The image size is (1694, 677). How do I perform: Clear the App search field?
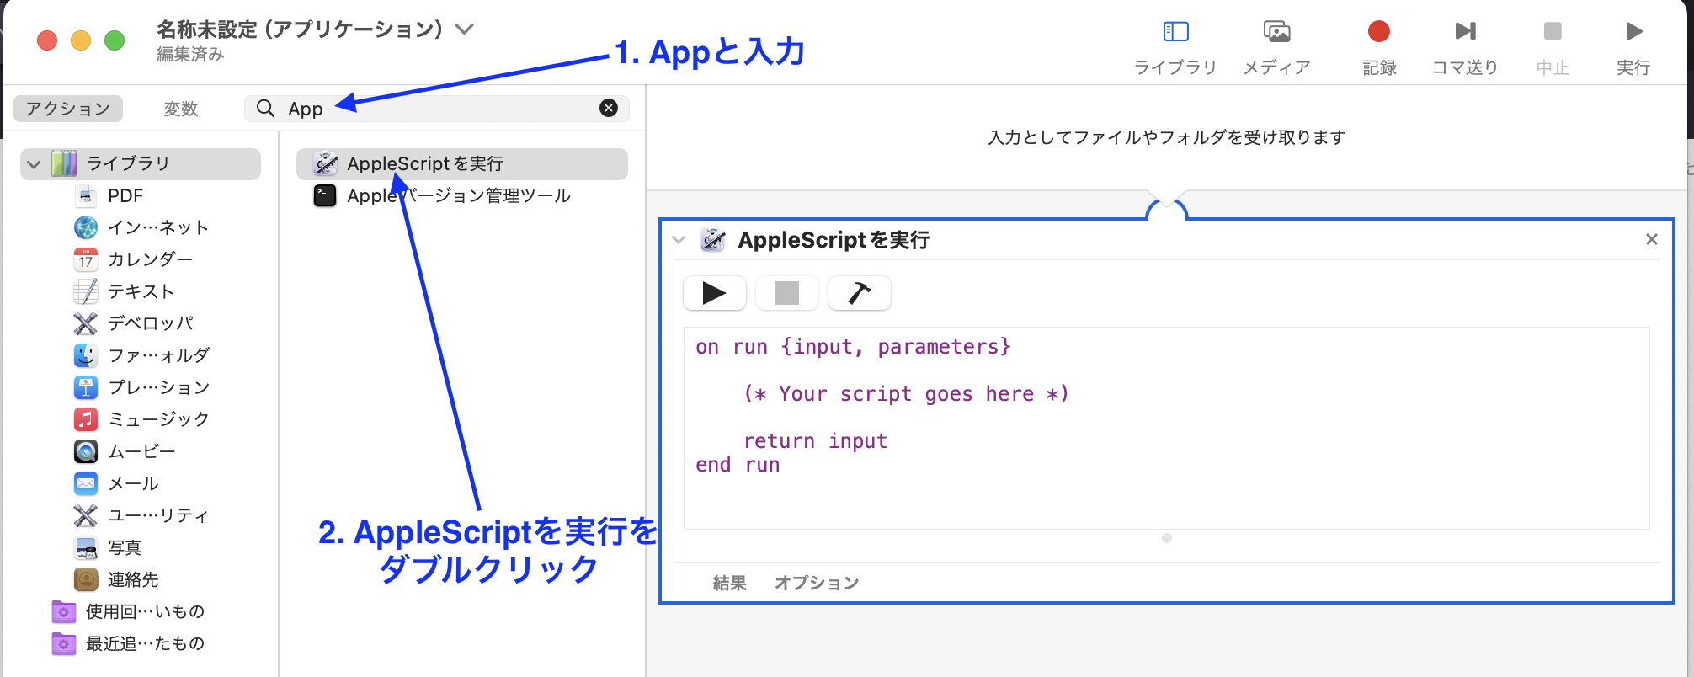[x=609, y=108]
